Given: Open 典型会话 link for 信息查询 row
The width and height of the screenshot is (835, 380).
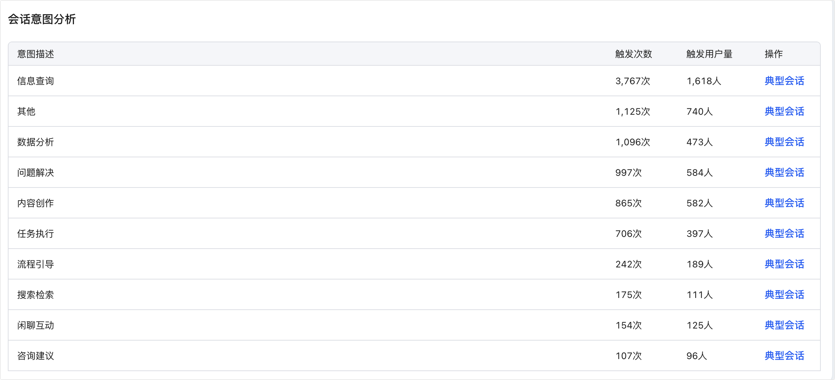Looking at the screenshot, I should click(784, 81).
